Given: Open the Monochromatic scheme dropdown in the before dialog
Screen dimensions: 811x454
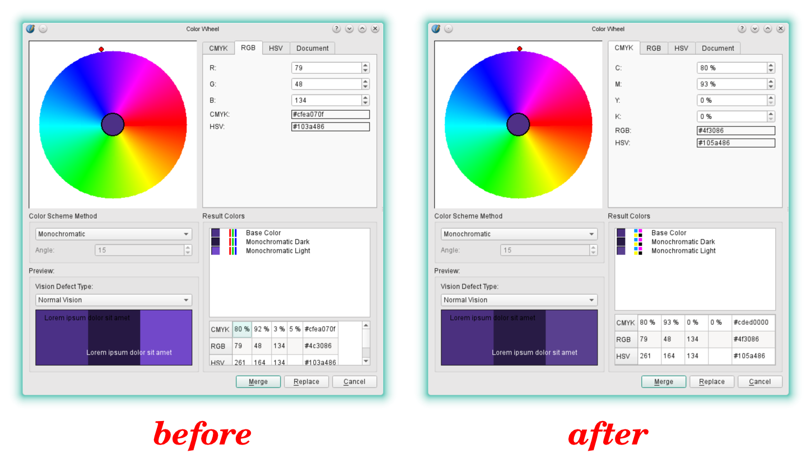Looking at the screenshot, I should click(x=114, y=234).
